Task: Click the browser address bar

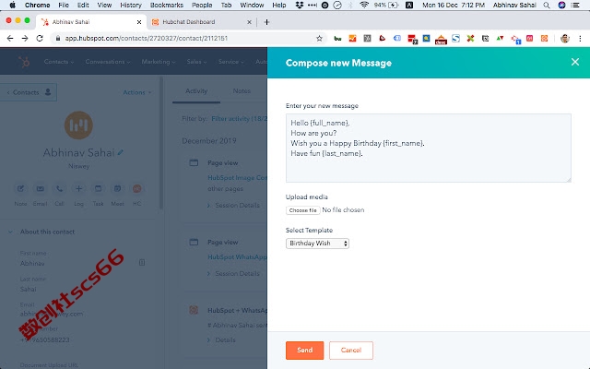Action: 190,39
